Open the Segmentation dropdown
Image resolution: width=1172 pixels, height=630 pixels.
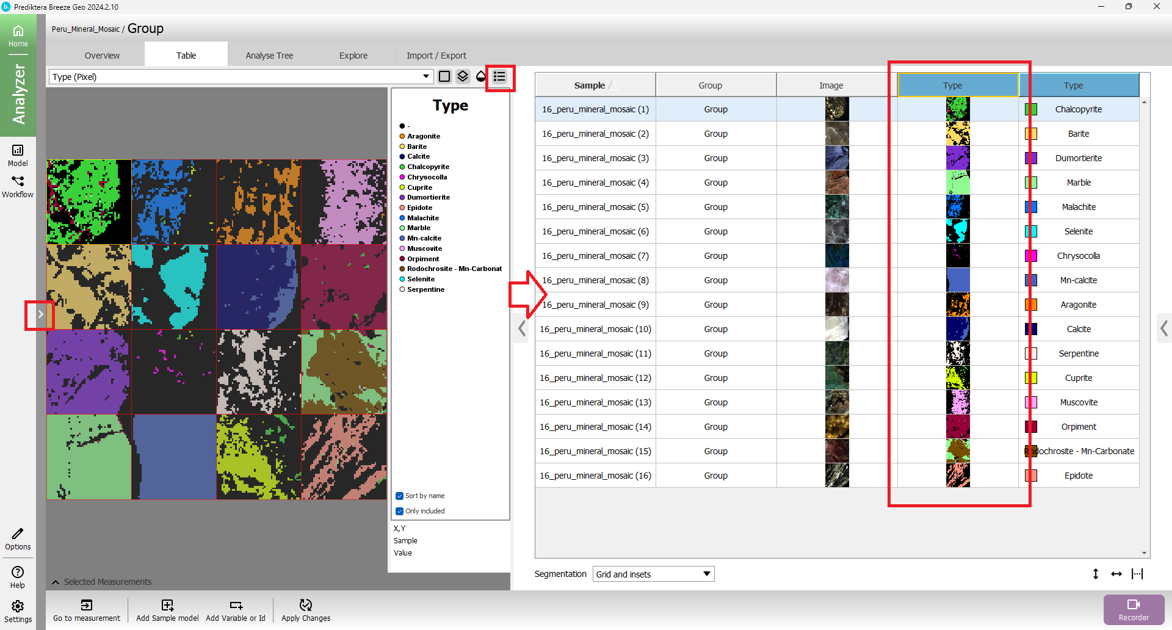click(653, 574)
